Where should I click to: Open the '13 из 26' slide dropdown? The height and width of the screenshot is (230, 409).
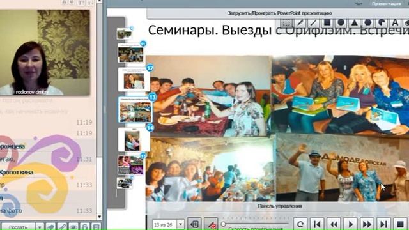coord(180,224)
